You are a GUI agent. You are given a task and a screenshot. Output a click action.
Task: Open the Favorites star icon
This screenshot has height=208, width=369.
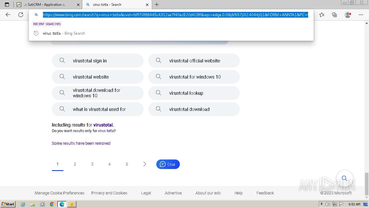click(x=322, y=15)
